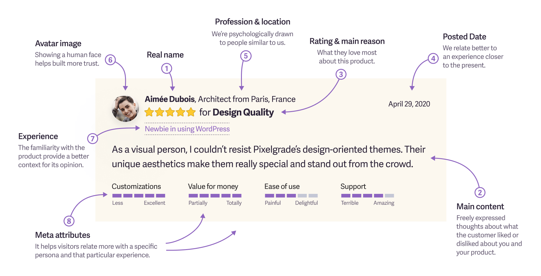The height and width of the screenshot is (276, 541).
Task: Click the Value for money rating bar
Action: click(215, 196)
